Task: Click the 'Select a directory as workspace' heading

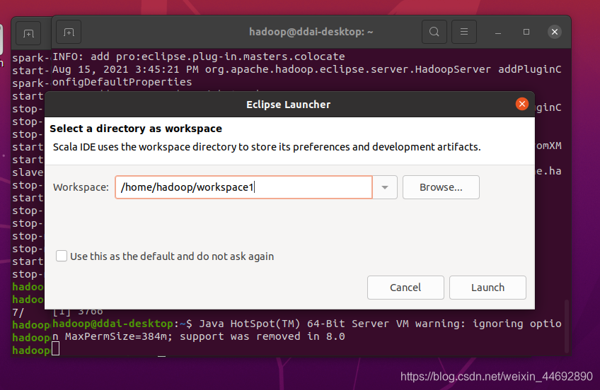Action: (x=136, y=129)
